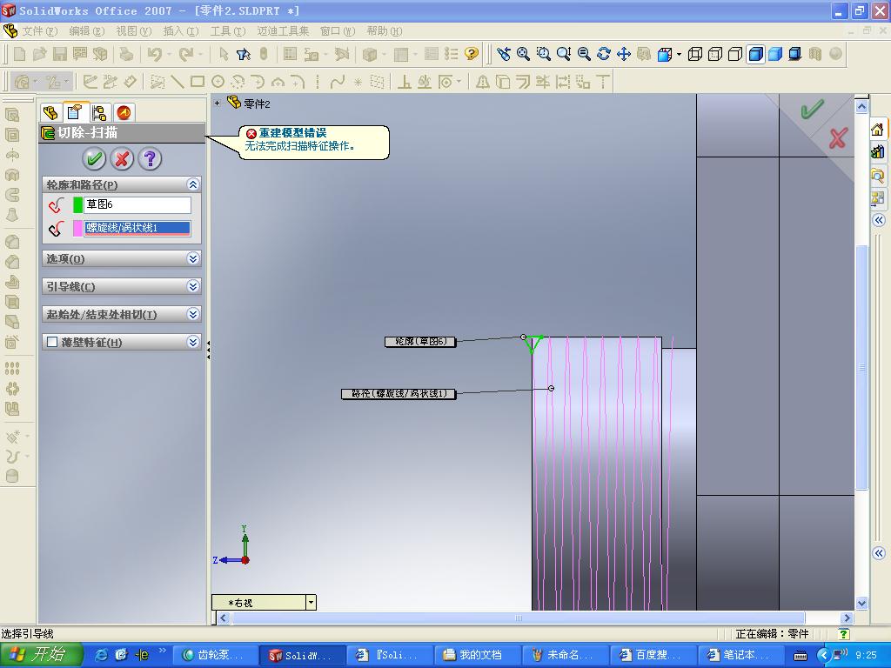Select Shaded display style icon

click(x=775, y=54)
